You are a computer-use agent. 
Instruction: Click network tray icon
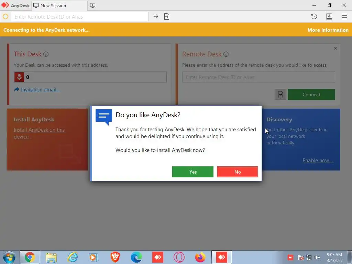click(309, 257)
